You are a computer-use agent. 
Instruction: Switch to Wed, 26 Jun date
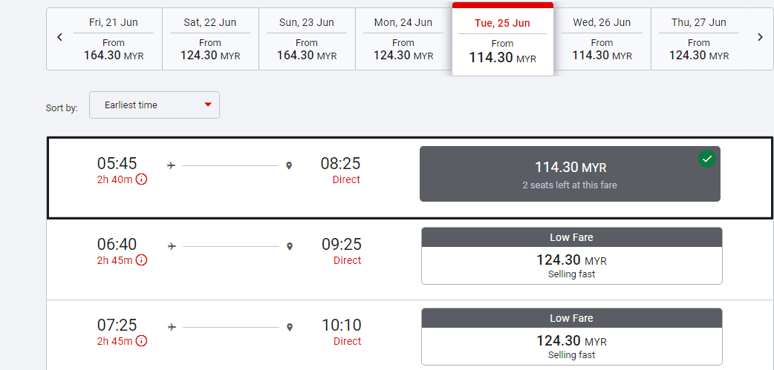point(602,39)
